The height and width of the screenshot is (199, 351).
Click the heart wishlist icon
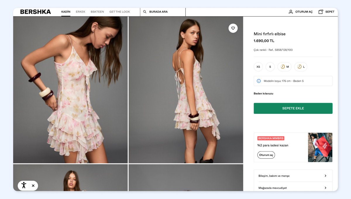(233, 28)
